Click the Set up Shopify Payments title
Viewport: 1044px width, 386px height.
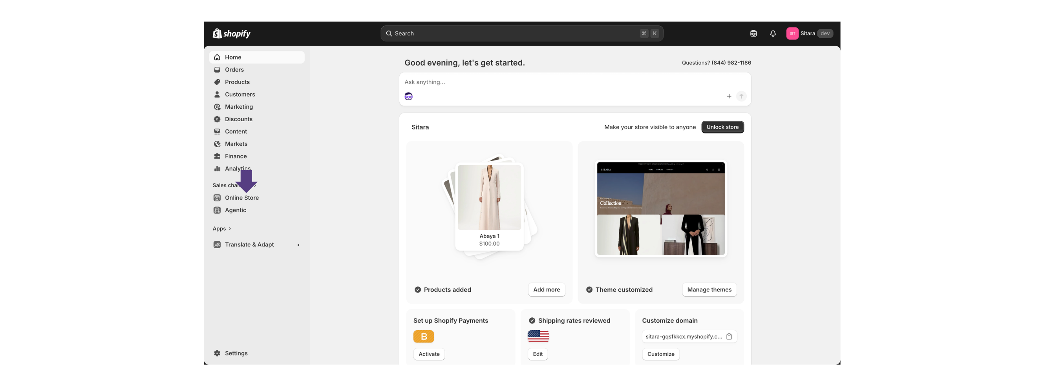pos(450,321)
